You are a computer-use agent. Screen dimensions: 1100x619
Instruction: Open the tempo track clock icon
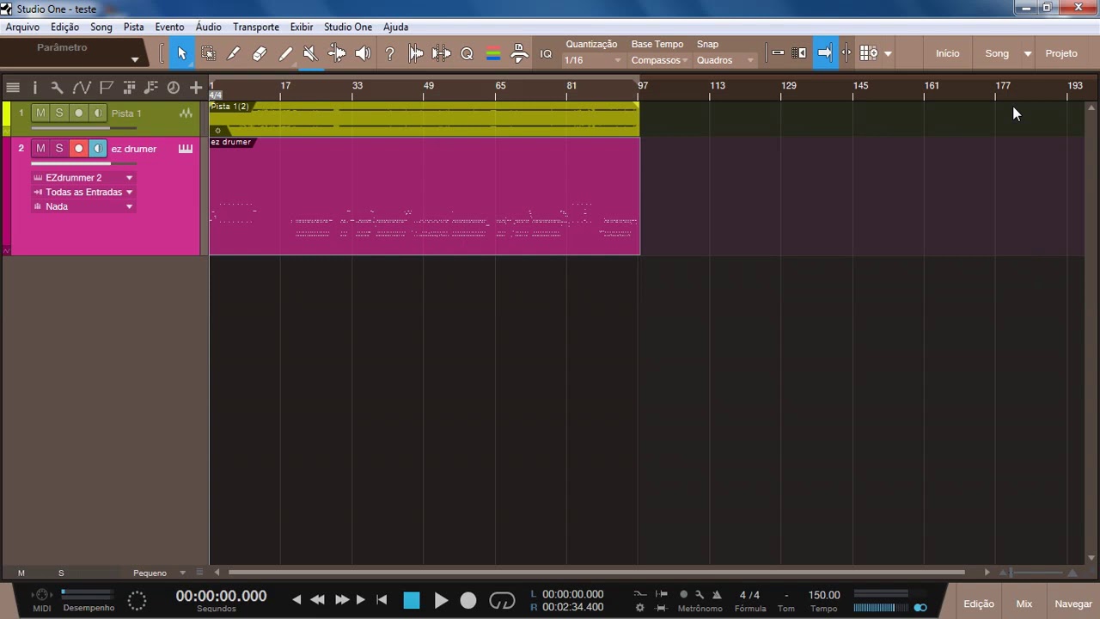pyautogui.click(x=173, y=87)
